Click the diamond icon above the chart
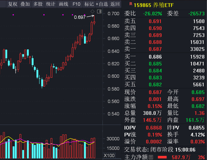The image size is (207, 160). tap(92, 11)
